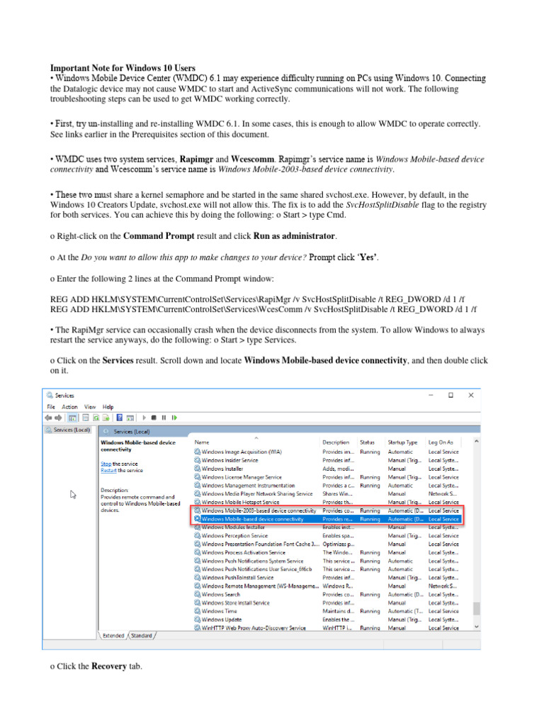Select Services (Local) in the console tree
Image resolution: width=544 pixels, height=726 pixels.
(69, 430)
